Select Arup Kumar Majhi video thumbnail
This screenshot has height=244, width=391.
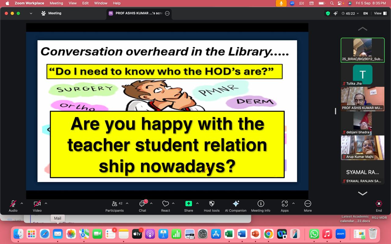(363, 148)
